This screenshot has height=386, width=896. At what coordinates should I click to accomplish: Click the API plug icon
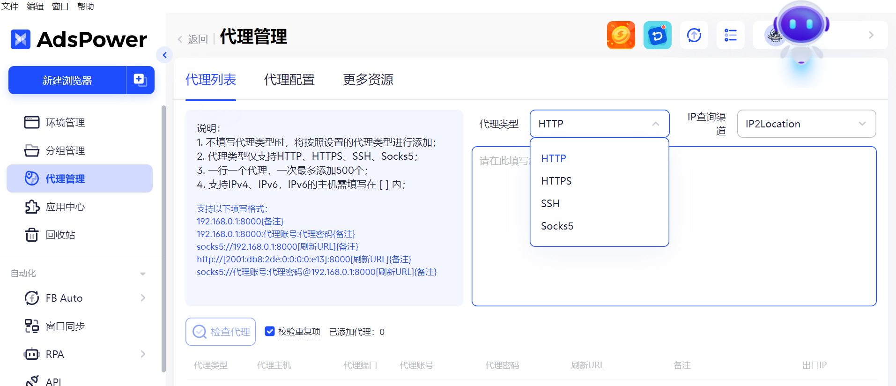[32, 380]
